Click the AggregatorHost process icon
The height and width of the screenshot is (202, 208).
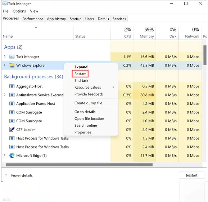(x=12, y=86)
